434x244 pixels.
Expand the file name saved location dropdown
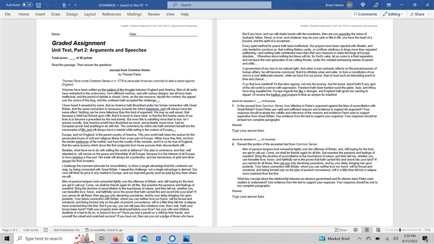click(146, 5)
